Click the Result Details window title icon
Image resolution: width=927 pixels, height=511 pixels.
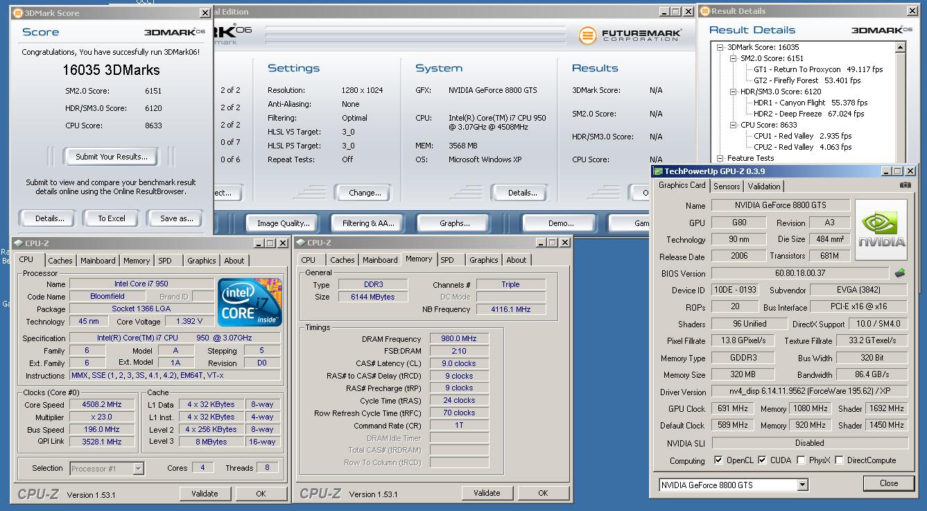704,11
